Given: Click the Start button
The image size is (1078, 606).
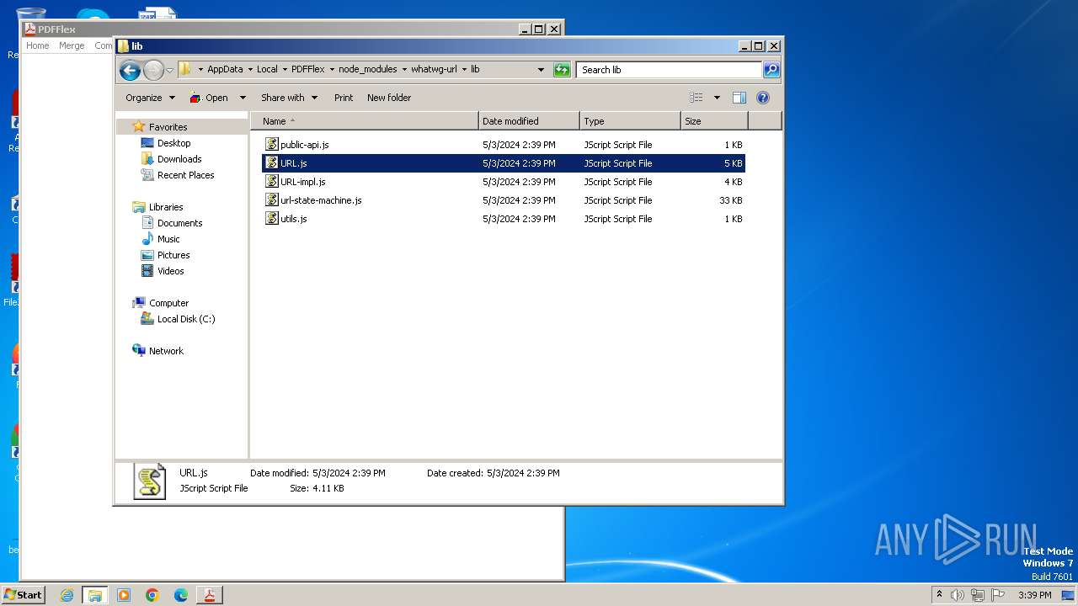Looking at the screenshot, I should pyautogui.click(x=23, y=595).
